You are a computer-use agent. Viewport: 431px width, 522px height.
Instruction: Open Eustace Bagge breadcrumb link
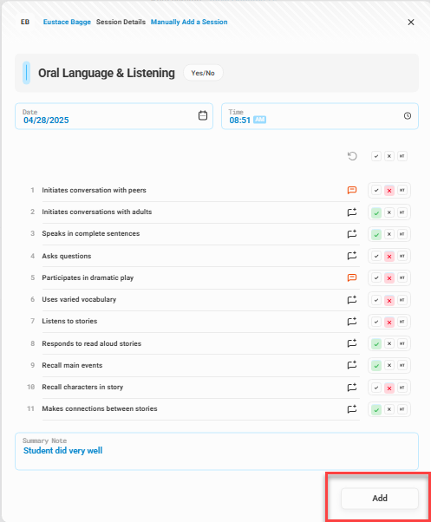pyautogui.click(x=67, y=22)
